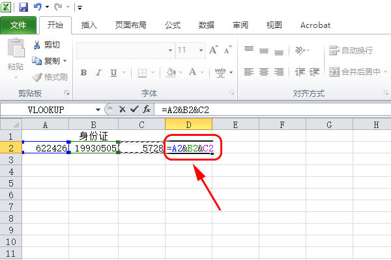Click the Align Text Left icon

click(x=249, y=72)
